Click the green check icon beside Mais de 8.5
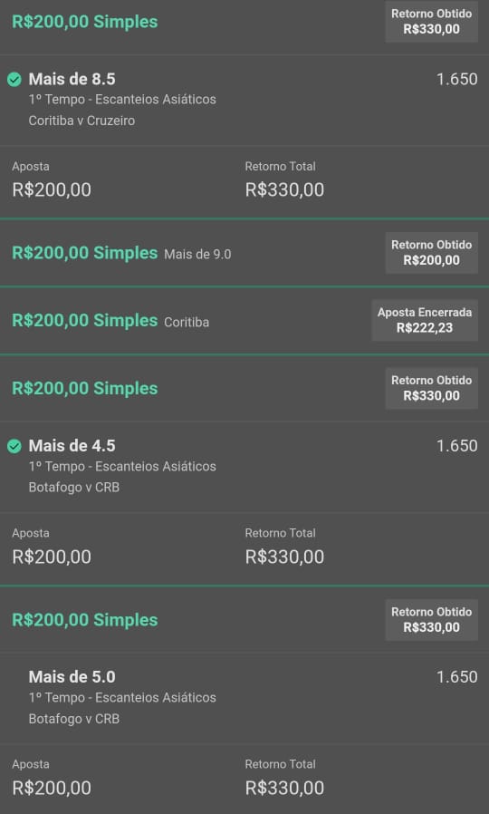The width and height of the screenshot is (489, 814). [14, 80]
